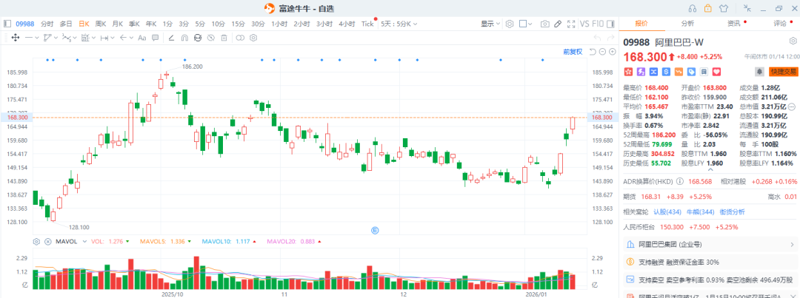Click the headset customer service icon
The image size is (800, 298).
pos(693,7)
